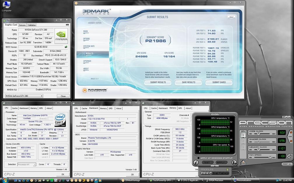Select profile slot 4 in Precision

coord(211,173)
